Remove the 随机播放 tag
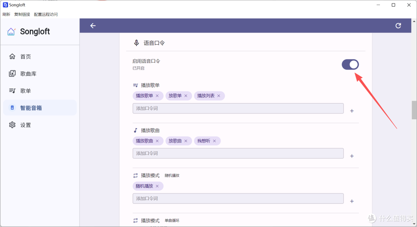Viewport: 417px width, 227px height. coord(157,186)
